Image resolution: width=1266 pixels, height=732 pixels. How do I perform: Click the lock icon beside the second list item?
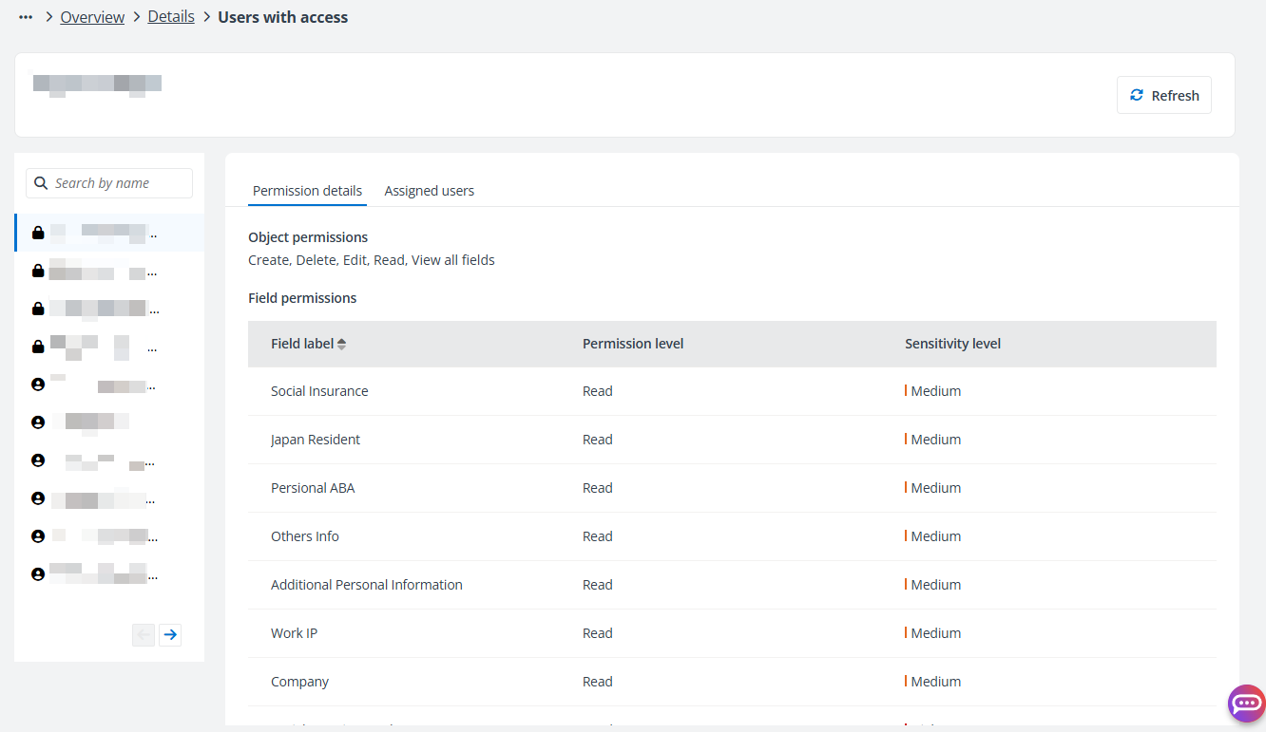[x=38, y=271]
